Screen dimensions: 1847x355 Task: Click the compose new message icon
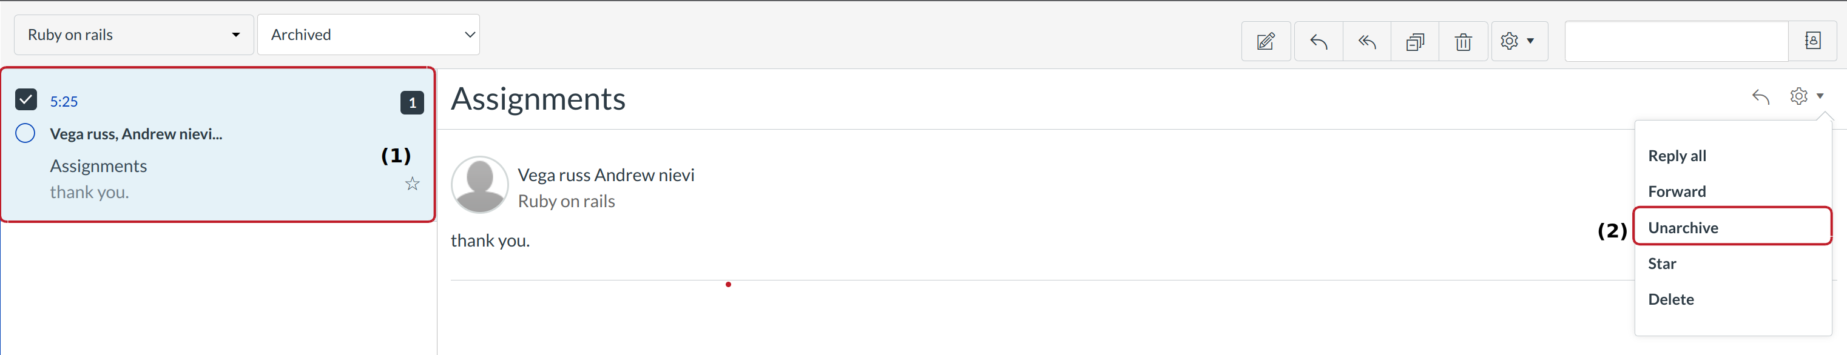(1266, 42)
